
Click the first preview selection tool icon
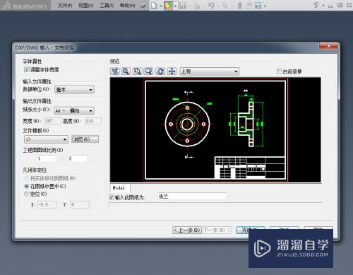115,71
